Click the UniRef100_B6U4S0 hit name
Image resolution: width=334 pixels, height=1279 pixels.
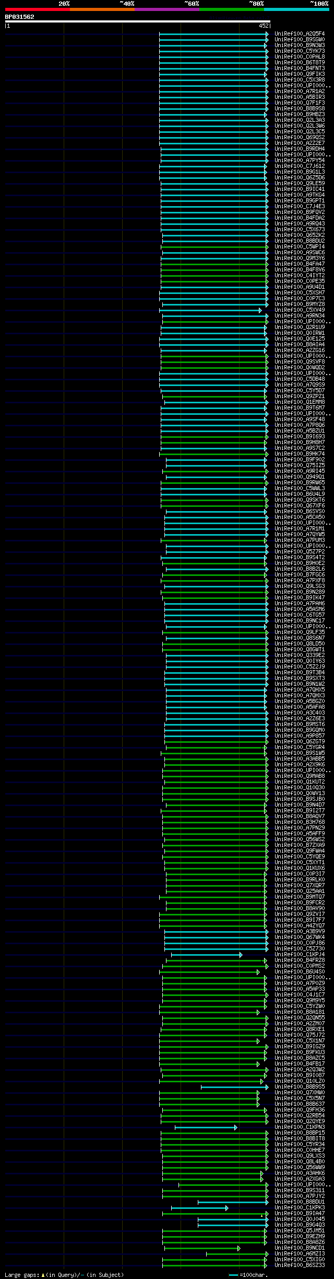pyautogui.click(x=300, y=972)
